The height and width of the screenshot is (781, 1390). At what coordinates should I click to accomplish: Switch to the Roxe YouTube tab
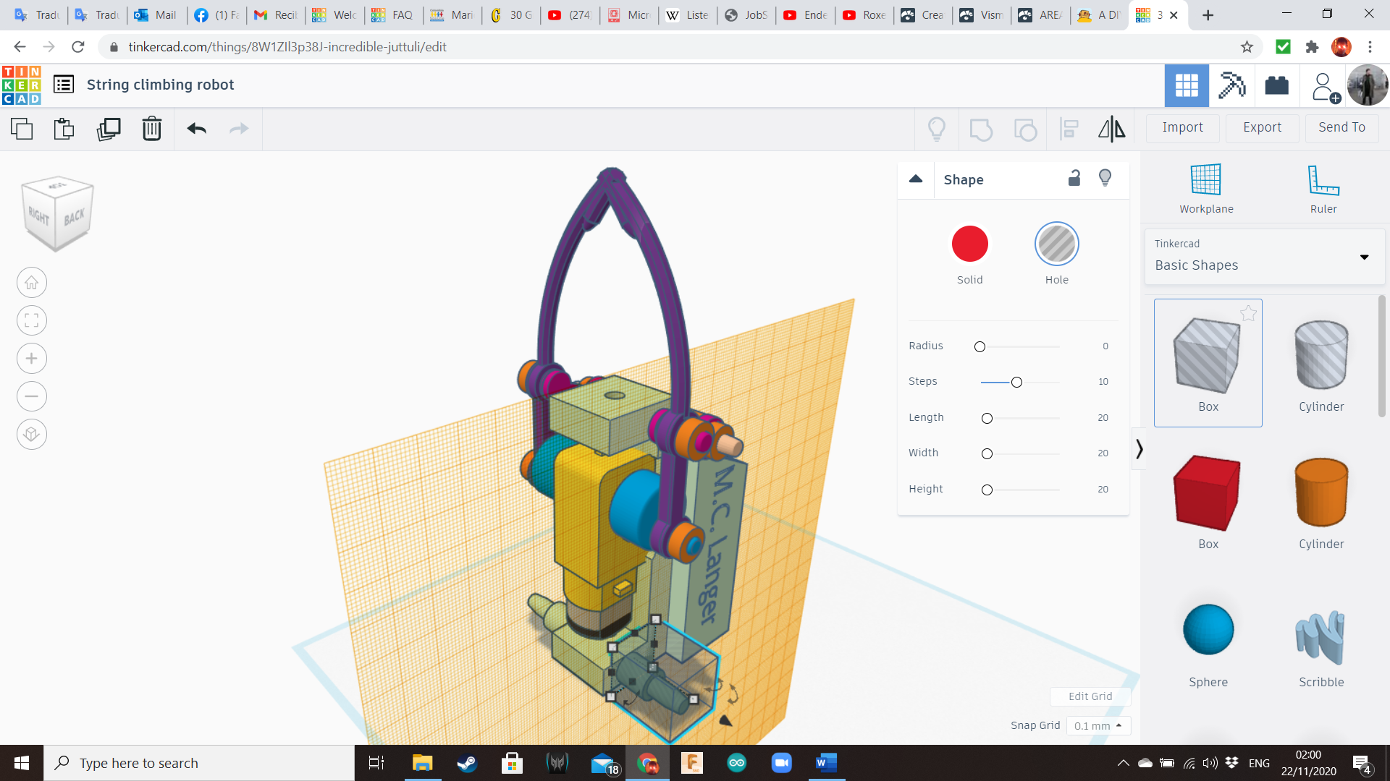pyautogui.click(x=866, y=15)
